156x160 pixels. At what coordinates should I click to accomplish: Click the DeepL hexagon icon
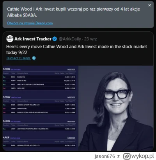34,58
